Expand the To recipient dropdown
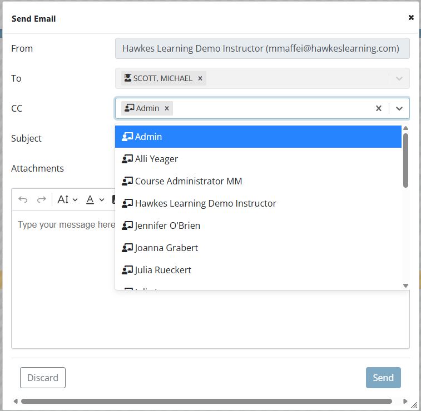Screen dimensions: 421x411 [399, 78]
